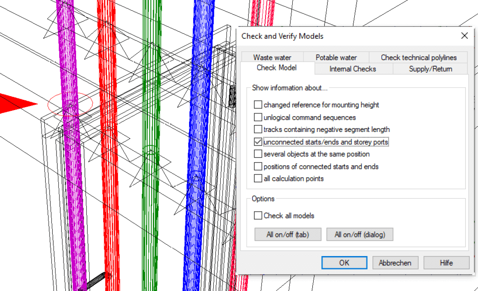Tick the unlogical command sequences checkbox
Image resolution: width=478 pixels, height=291 pixels.
(x=258, y=118)
